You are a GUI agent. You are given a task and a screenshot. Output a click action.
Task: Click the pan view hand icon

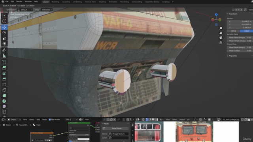[x=221, y=33]
